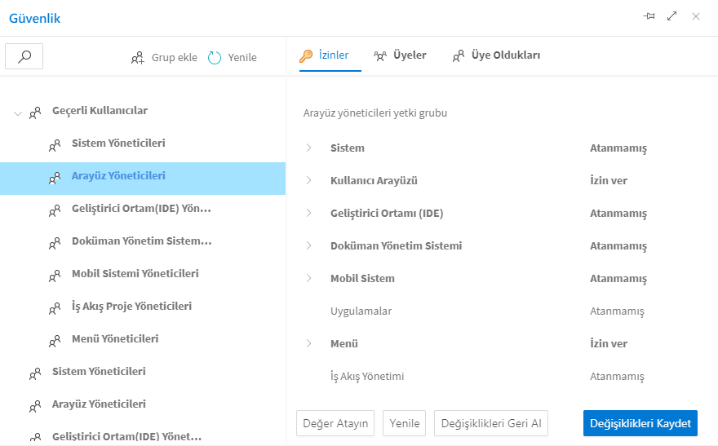Image resolution: width=718 pixels, height=446 pixels.
Task: Click the Değer Atayın button
Action: 335,423
